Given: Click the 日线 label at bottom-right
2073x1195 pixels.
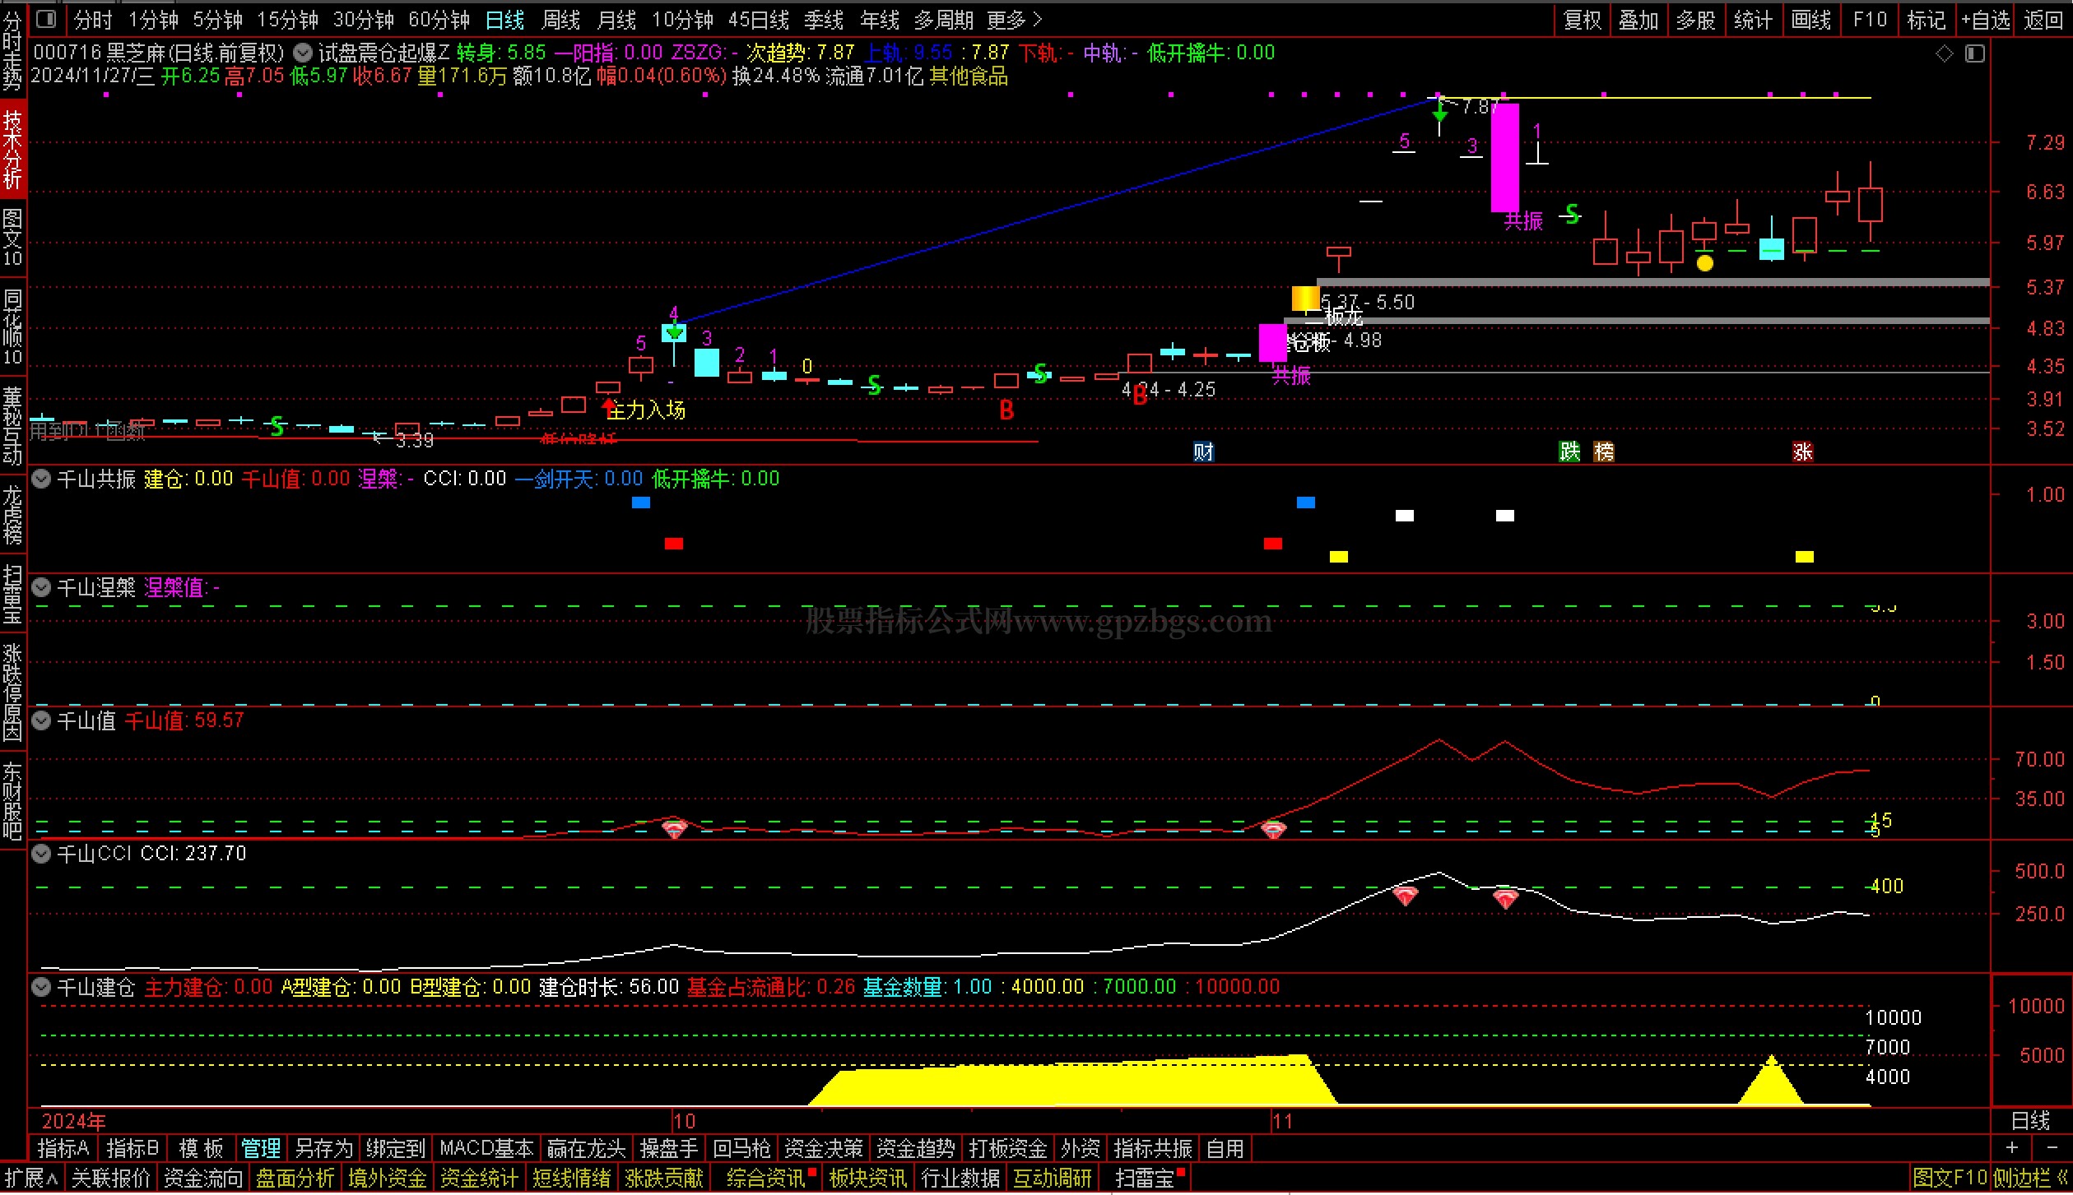Looking at the screenshot, I should (x=2030, y=1120).
